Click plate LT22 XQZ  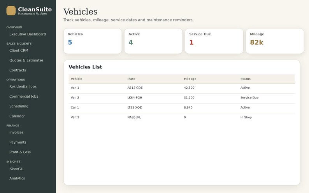click(x=134, y=107)
